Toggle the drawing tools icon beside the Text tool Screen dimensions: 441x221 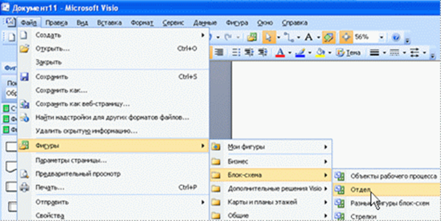click(x=328, y=37)
